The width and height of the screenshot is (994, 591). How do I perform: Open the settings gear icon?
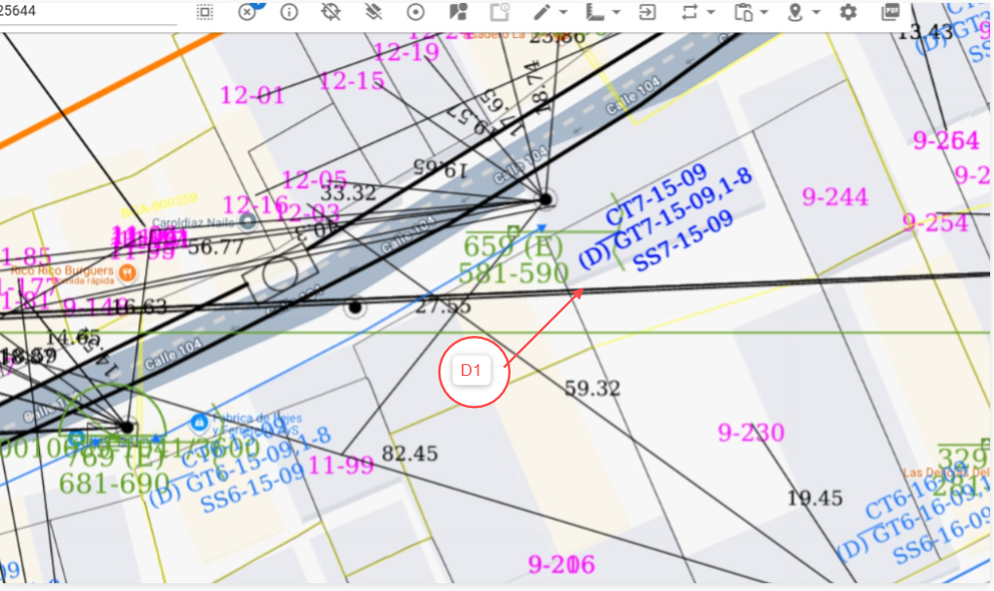848,12
